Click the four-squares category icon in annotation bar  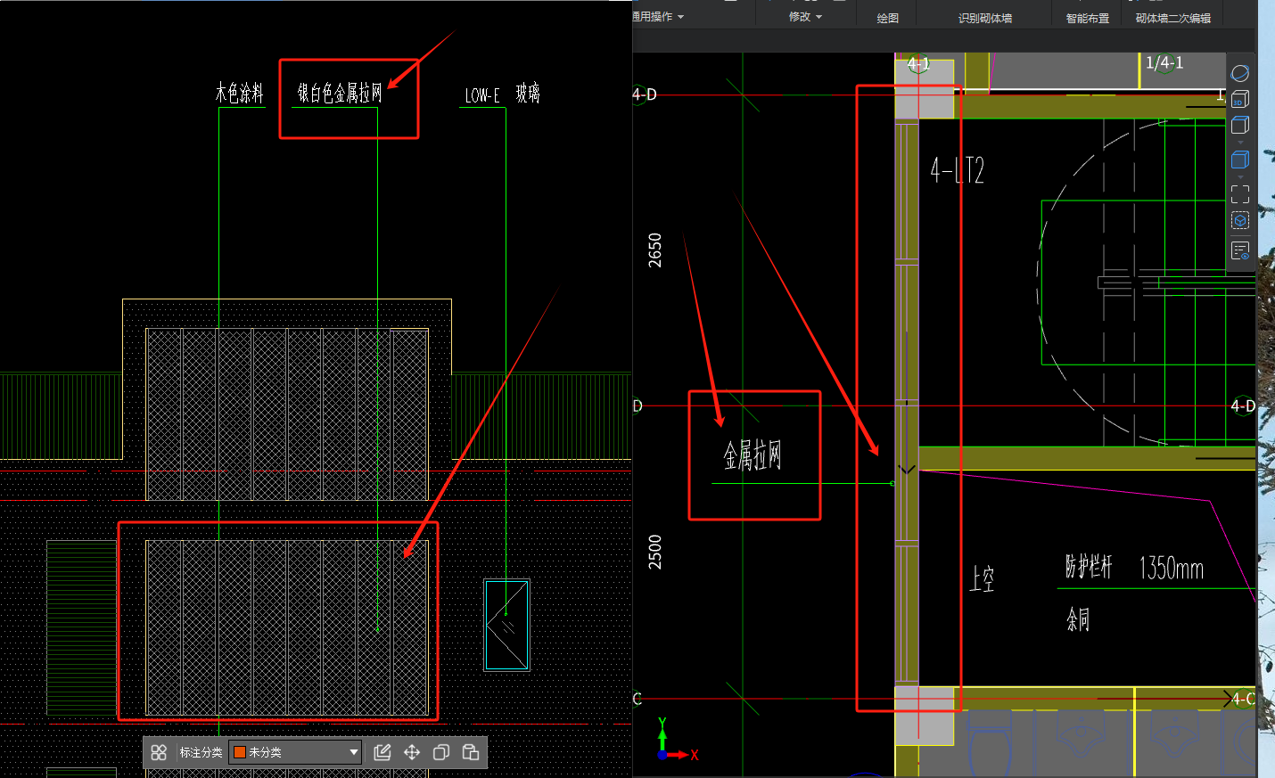pos(159,752)
